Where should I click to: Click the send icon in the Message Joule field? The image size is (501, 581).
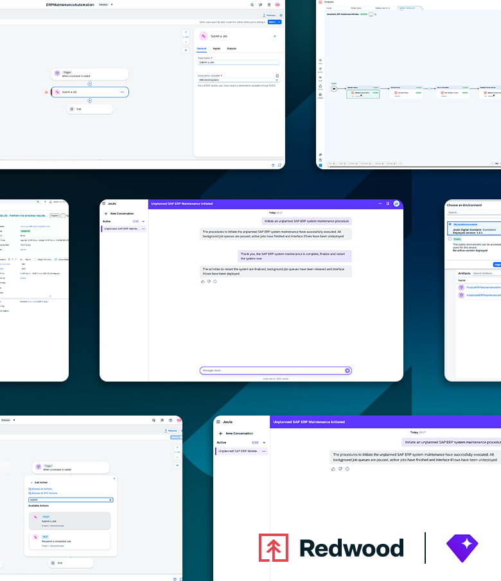(x=347, y=370)
